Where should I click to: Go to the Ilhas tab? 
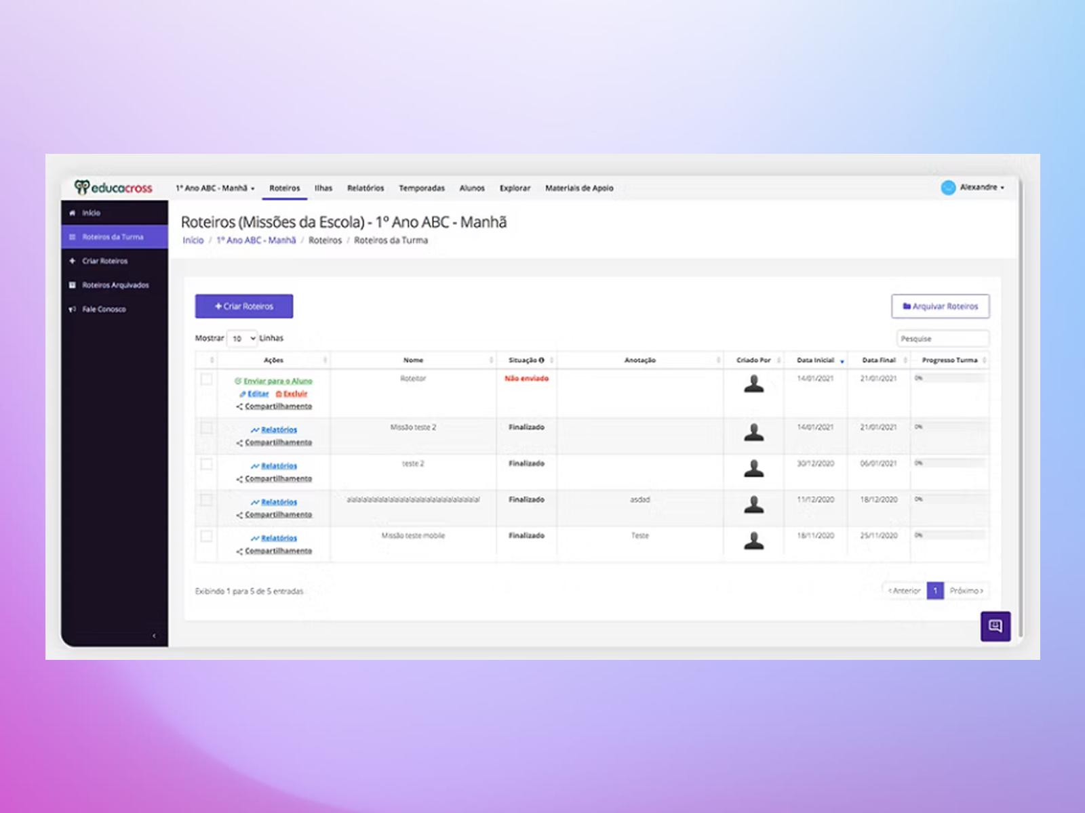(323, 188)
